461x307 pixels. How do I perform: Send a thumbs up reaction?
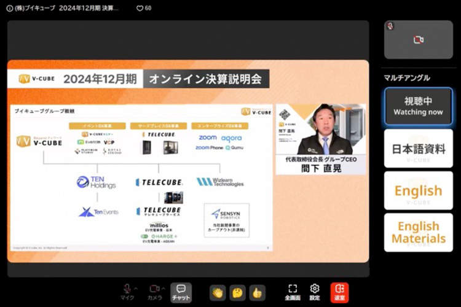point(258,293)
